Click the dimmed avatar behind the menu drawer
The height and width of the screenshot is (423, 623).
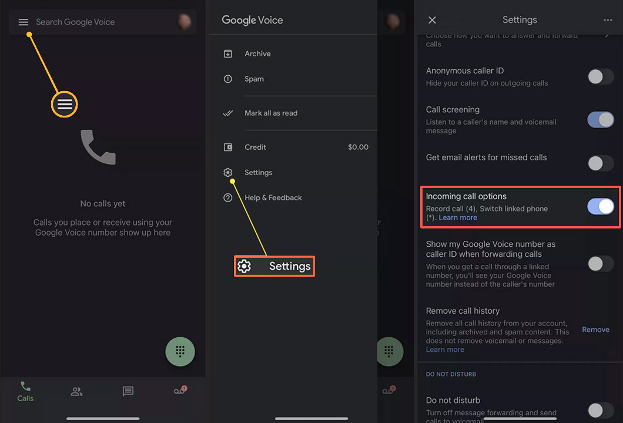(x=393, y=22)
